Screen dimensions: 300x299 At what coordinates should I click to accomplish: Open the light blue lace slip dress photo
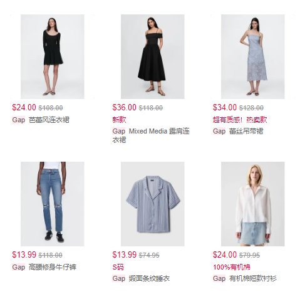(x=253, y=56)
